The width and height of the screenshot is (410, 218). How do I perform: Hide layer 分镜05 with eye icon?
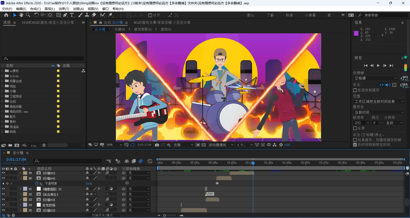[x=3, y=173]
